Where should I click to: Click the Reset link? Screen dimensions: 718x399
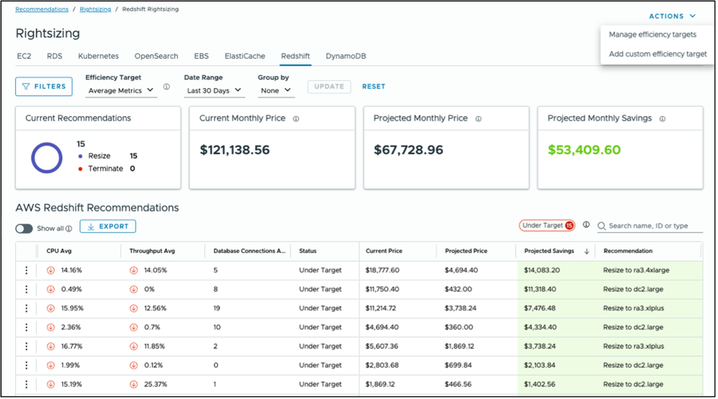373,87
